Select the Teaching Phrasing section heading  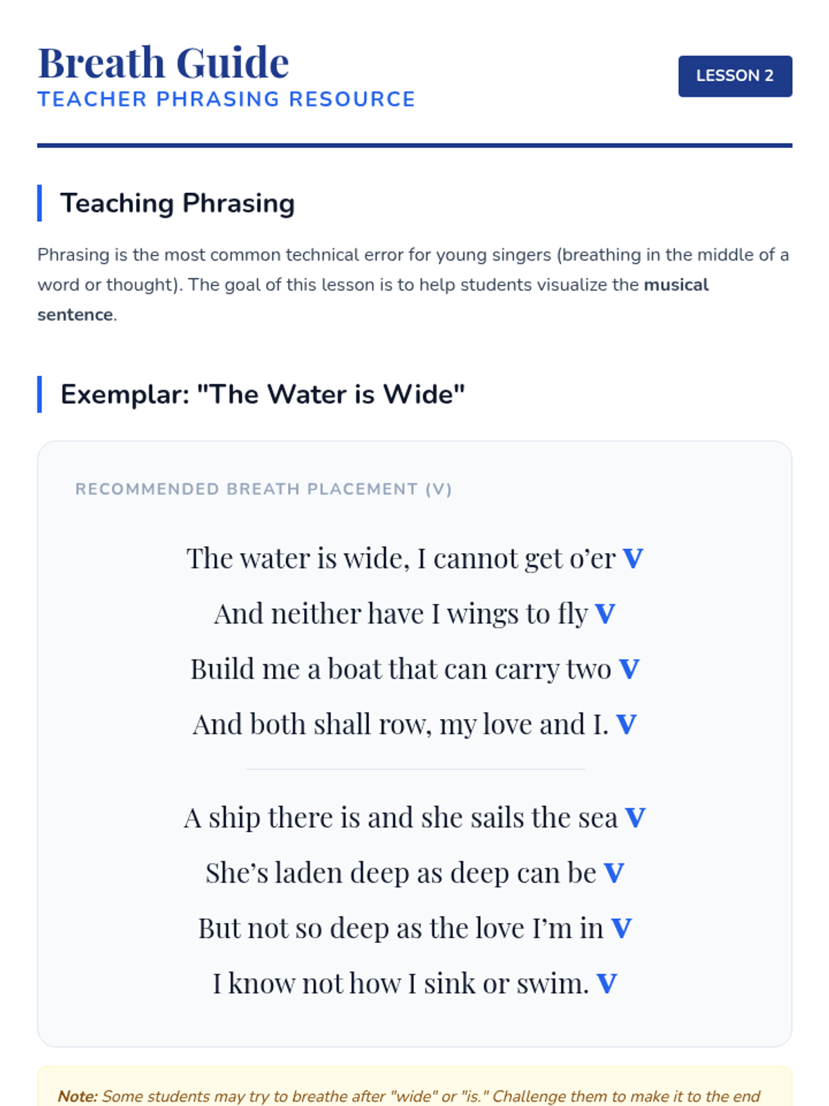click(x=178, y=203)
